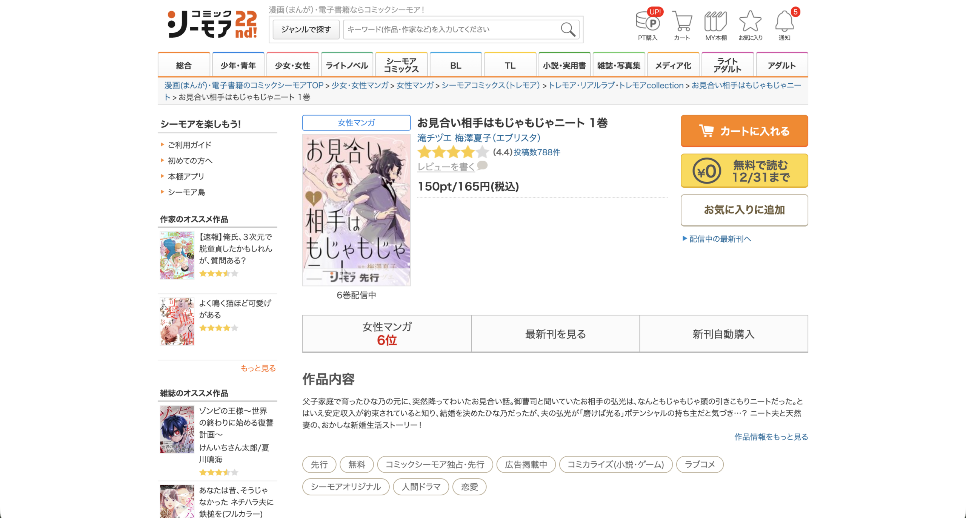966x518 pixels.
Task: Click breadcrumb コミックシーモアTOP link
Action: 244,86
